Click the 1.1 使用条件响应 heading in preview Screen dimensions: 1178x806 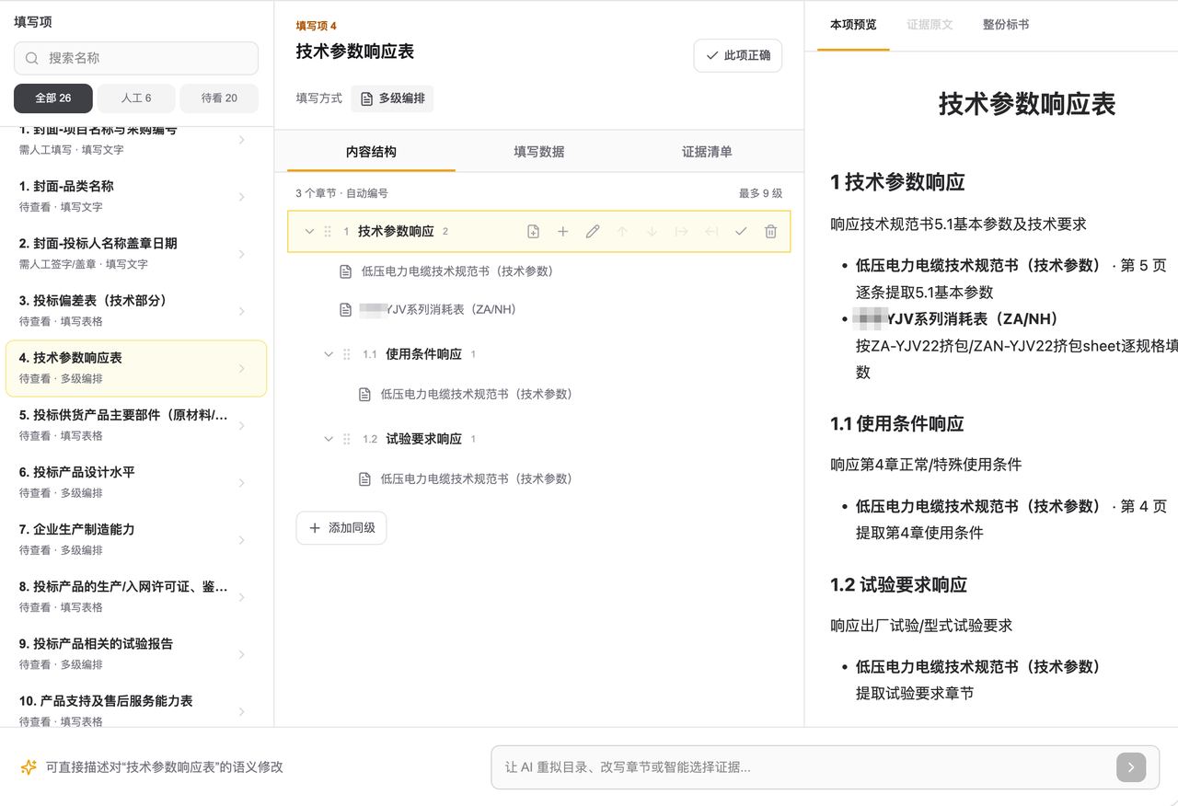(896, 424)
